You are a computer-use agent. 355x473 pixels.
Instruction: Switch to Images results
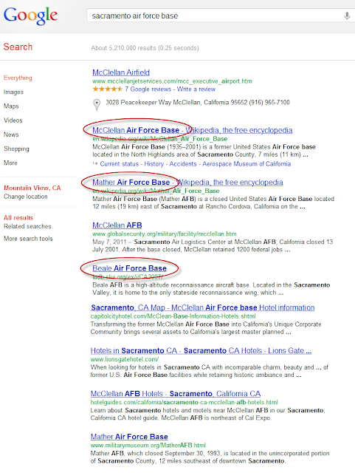coord(13,92)
